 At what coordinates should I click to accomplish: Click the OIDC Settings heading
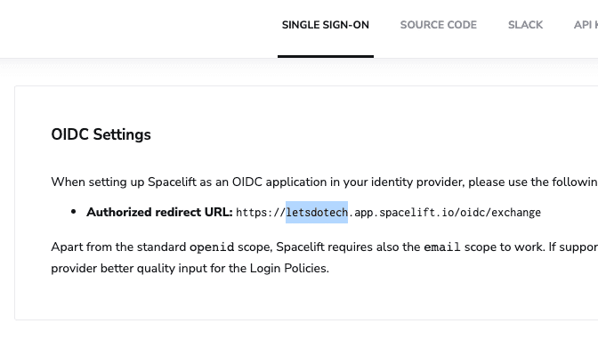101,134
